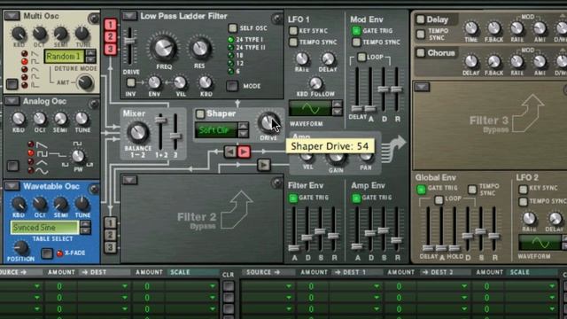Turn on the Delay effect
Viewport: 567px width, 319px height.
[420, 19]
